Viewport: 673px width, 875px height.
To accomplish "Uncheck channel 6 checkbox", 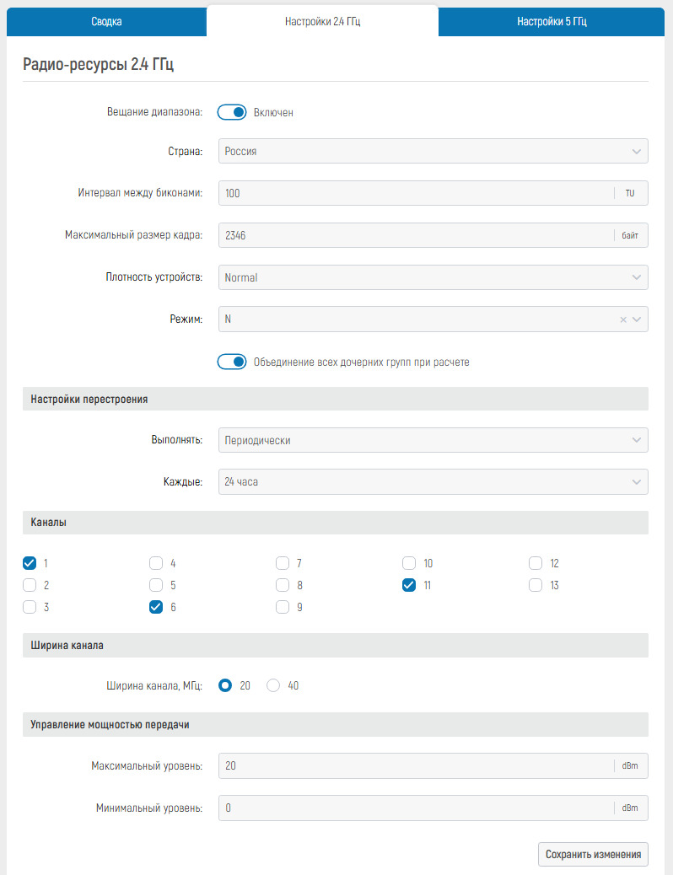I will pos(156,607).
